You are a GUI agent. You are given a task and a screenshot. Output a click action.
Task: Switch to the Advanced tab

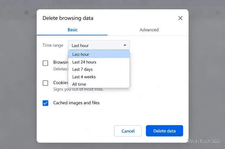tap(149, 30)
